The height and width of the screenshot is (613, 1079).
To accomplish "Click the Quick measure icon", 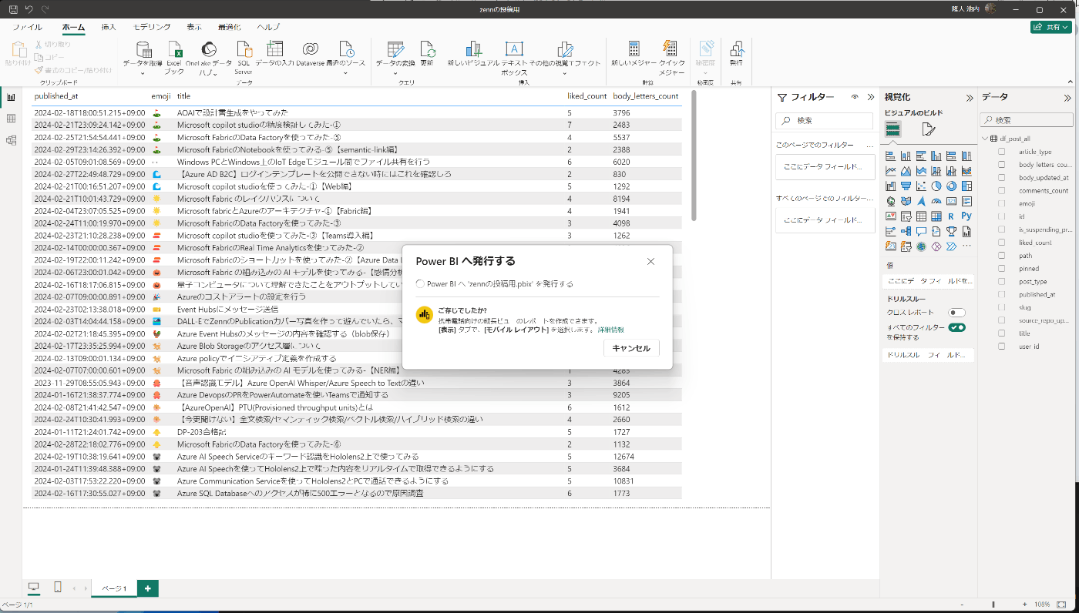I will click(x=671, y=49).
